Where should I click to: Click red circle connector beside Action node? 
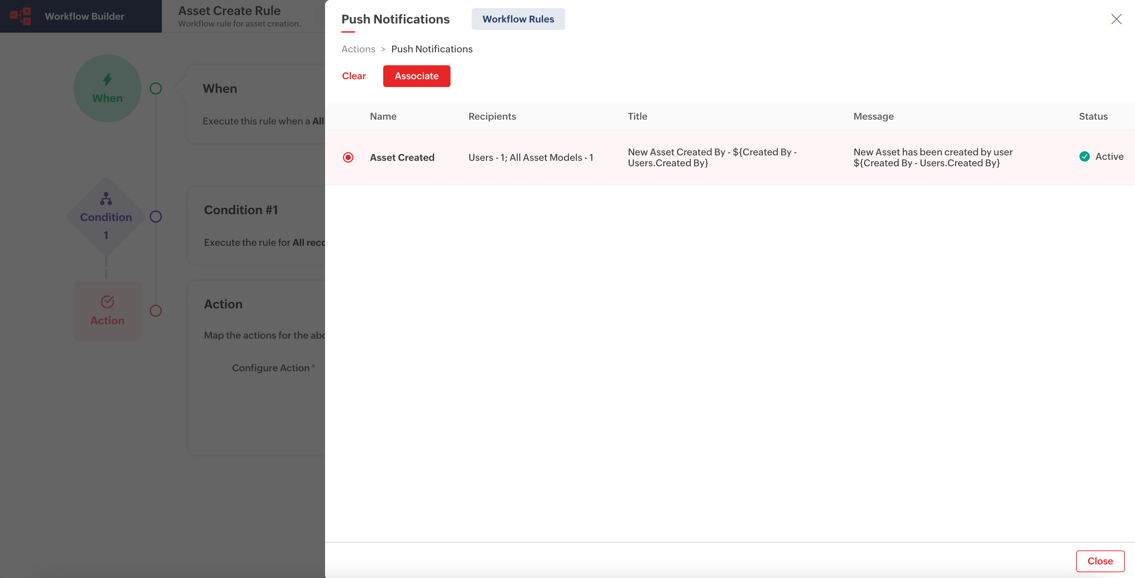click(x=155, y=311)
